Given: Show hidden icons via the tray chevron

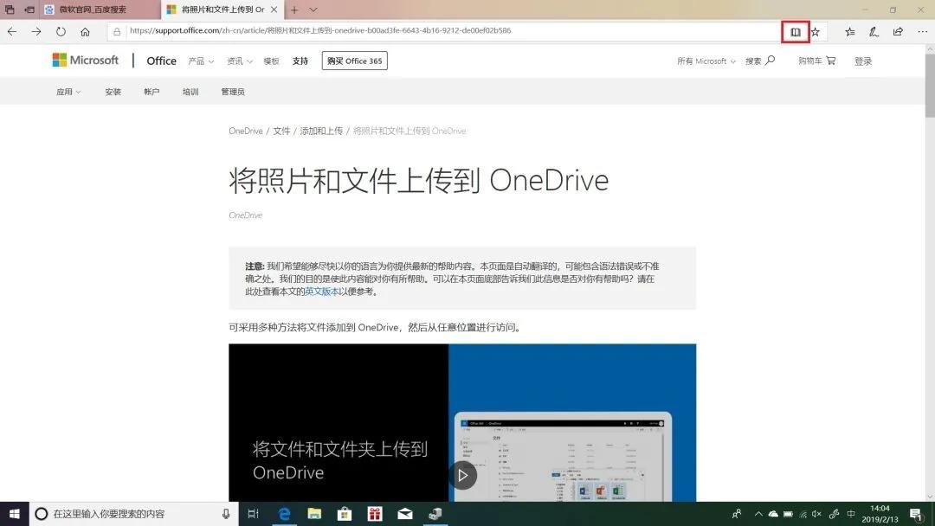Looking at the screenshot, I should coord(758,513).
